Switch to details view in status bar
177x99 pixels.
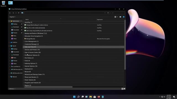[122, 89]
